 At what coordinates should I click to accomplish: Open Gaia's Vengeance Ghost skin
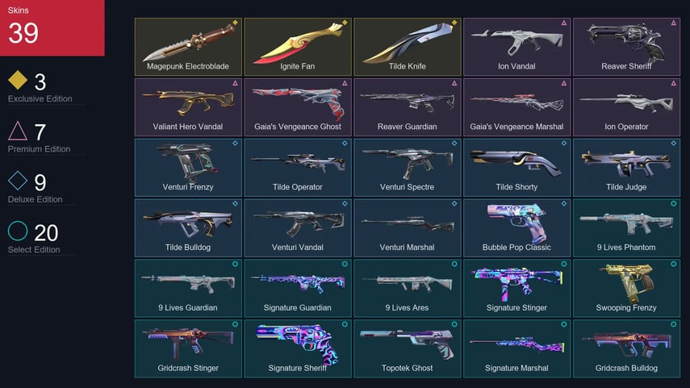click(298, 107)
